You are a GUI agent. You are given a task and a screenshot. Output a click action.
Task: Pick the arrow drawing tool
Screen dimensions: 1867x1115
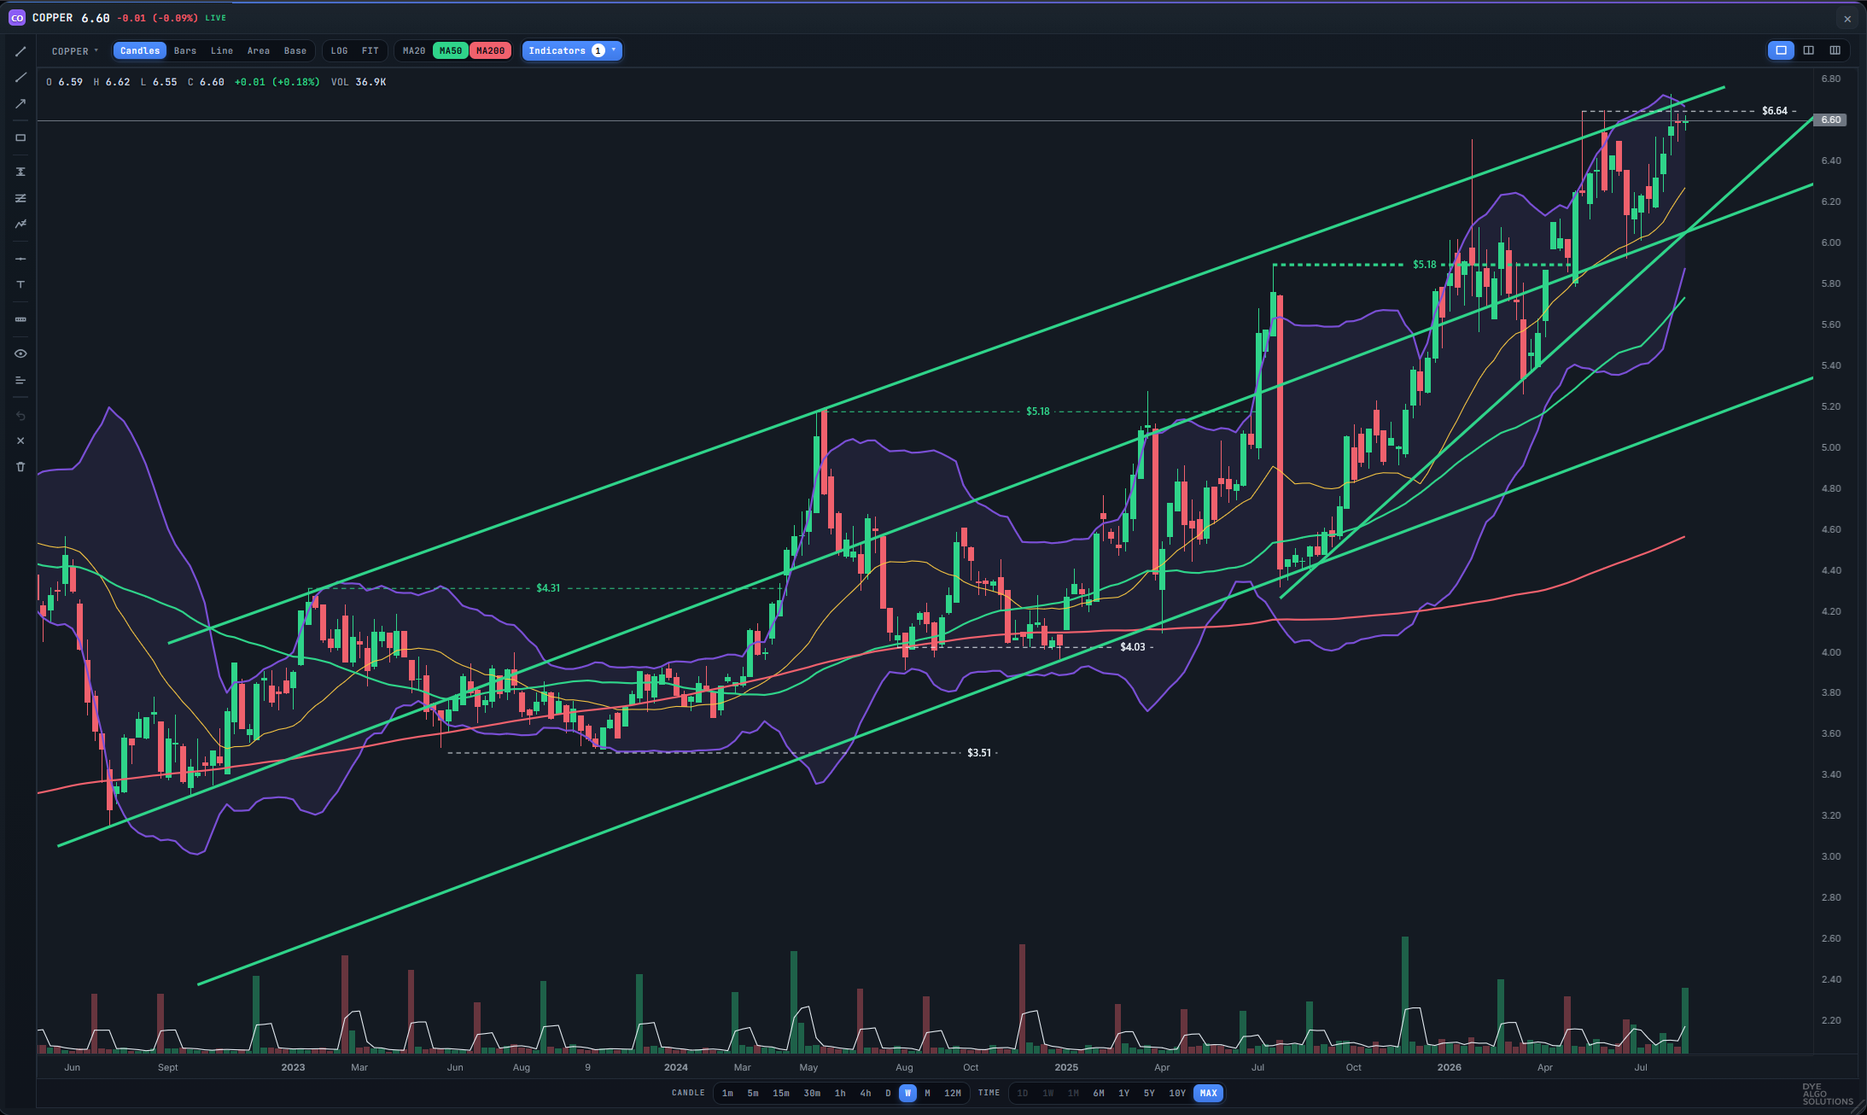point(20,104)
